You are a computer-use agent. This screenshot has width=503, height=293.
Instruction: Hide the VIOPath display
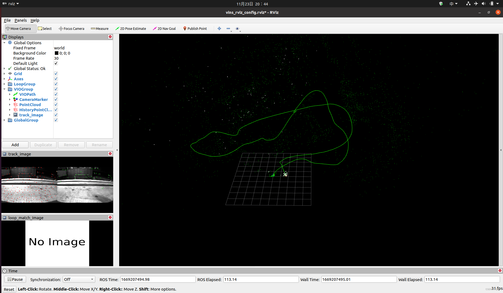coord(56,94)
